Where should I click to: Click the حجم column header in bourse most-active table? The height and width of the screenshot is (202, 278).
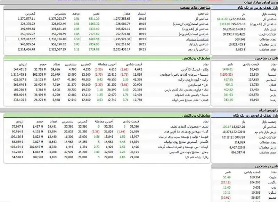tap(43, 64)
